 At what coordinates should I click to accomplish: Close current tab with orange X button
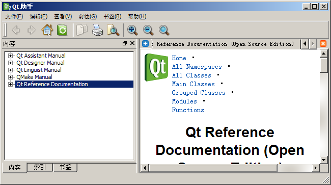pyautogui.click(x=323, y=44)
